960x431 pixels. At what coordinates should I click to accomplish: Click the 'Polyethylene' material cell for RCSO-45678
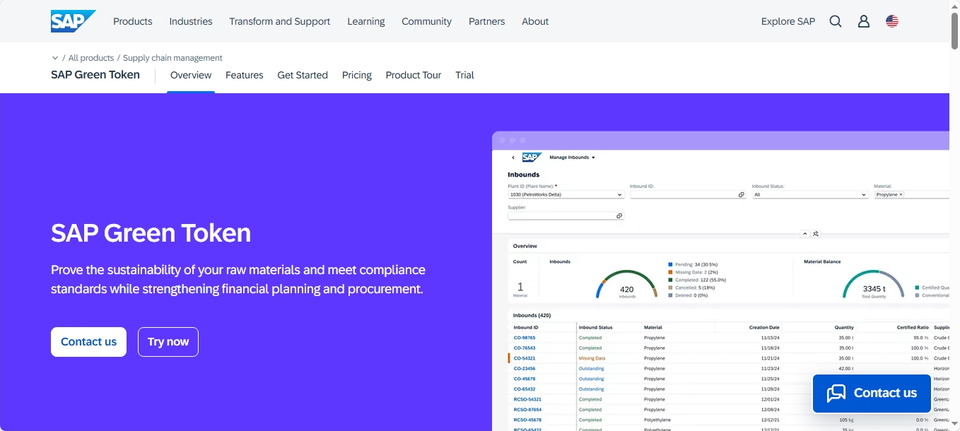pos(657,420)
